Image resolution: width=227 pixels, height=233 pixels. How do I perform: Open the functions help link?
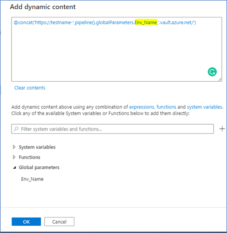[166, 107]
